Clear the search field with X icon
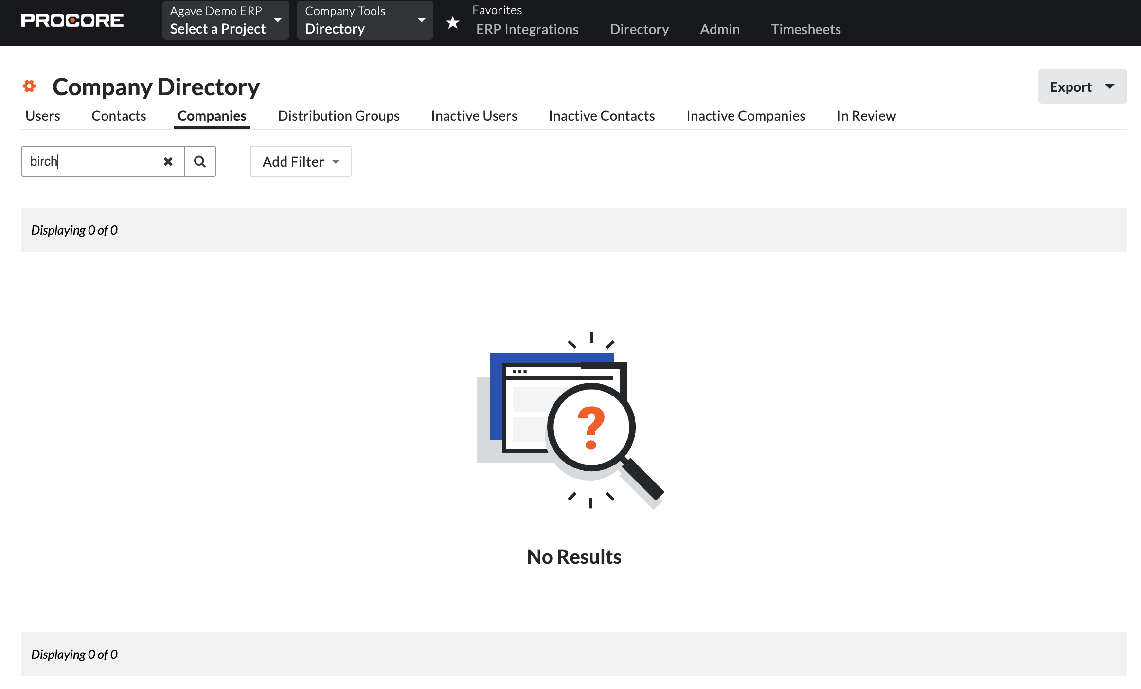1141x689 pixels. tap(168, 161)
